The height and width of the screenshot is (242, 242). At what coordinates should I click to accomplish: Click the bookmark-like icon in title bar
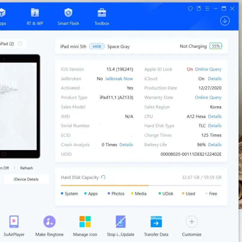pyautogui.click(x=199, y=8)
